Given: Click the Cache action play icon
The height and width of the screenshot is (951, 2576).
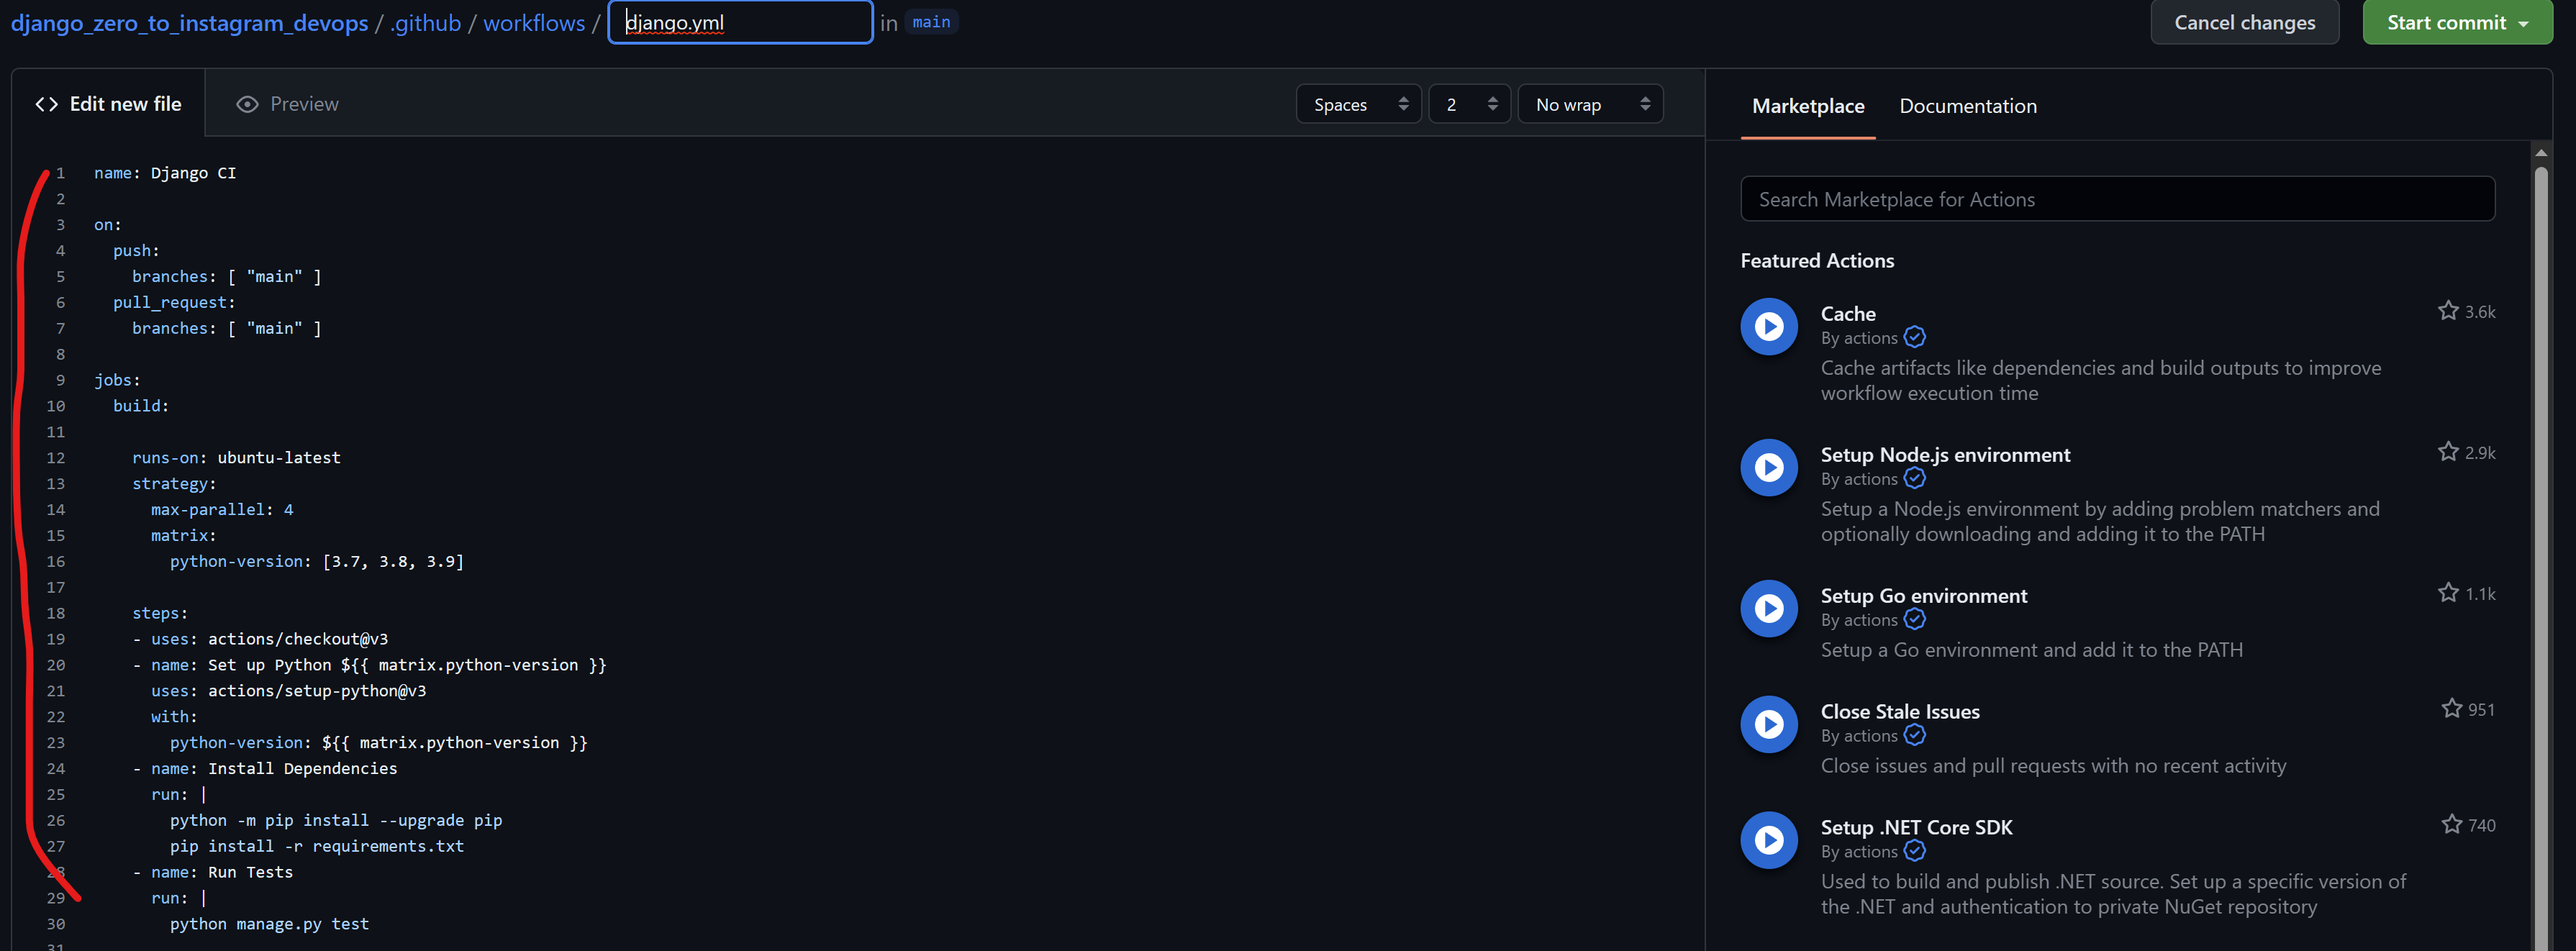Looking at the screenshot, I should point(1768,327).
